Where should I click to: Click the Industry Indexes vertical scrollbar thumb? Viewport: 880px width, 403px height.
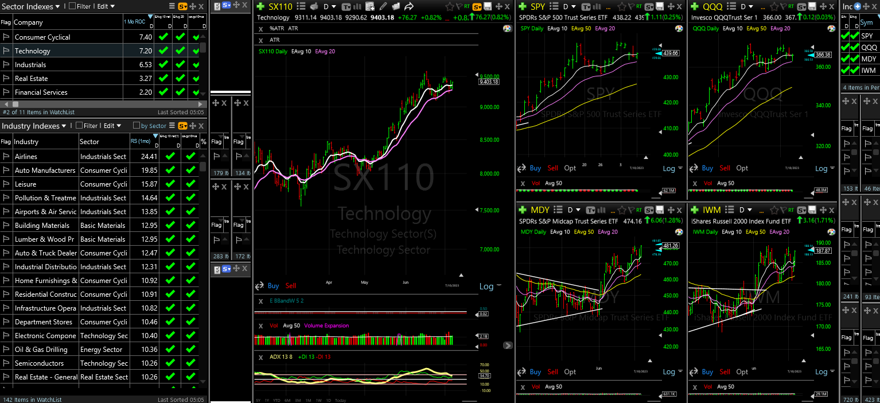203,166
